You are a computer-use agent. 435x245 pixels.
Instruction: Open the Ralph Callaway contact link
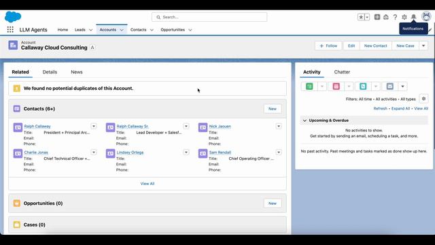click(x=37, y=126)
